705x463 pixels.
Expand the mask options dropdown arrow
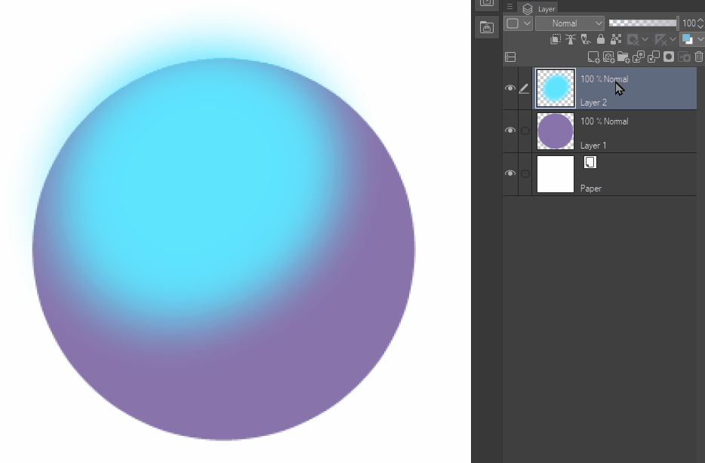pyautogui.click(x=645, y=39)
